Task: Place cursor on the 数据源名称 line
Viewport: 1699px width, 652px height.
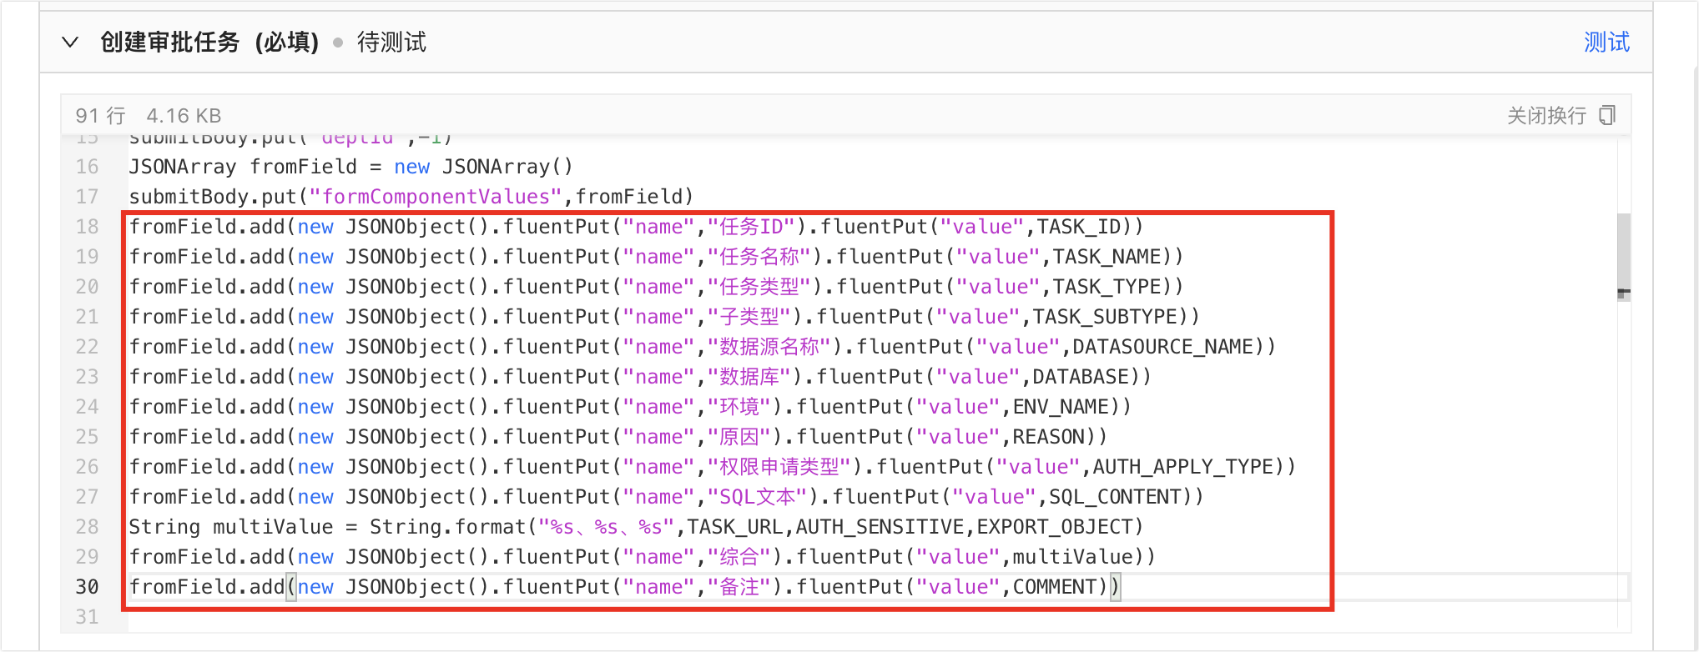Action: coord(701,347)
